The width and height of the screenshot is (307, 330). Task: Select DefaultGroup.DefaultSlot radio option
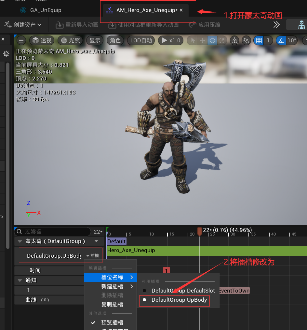(179, 291)
